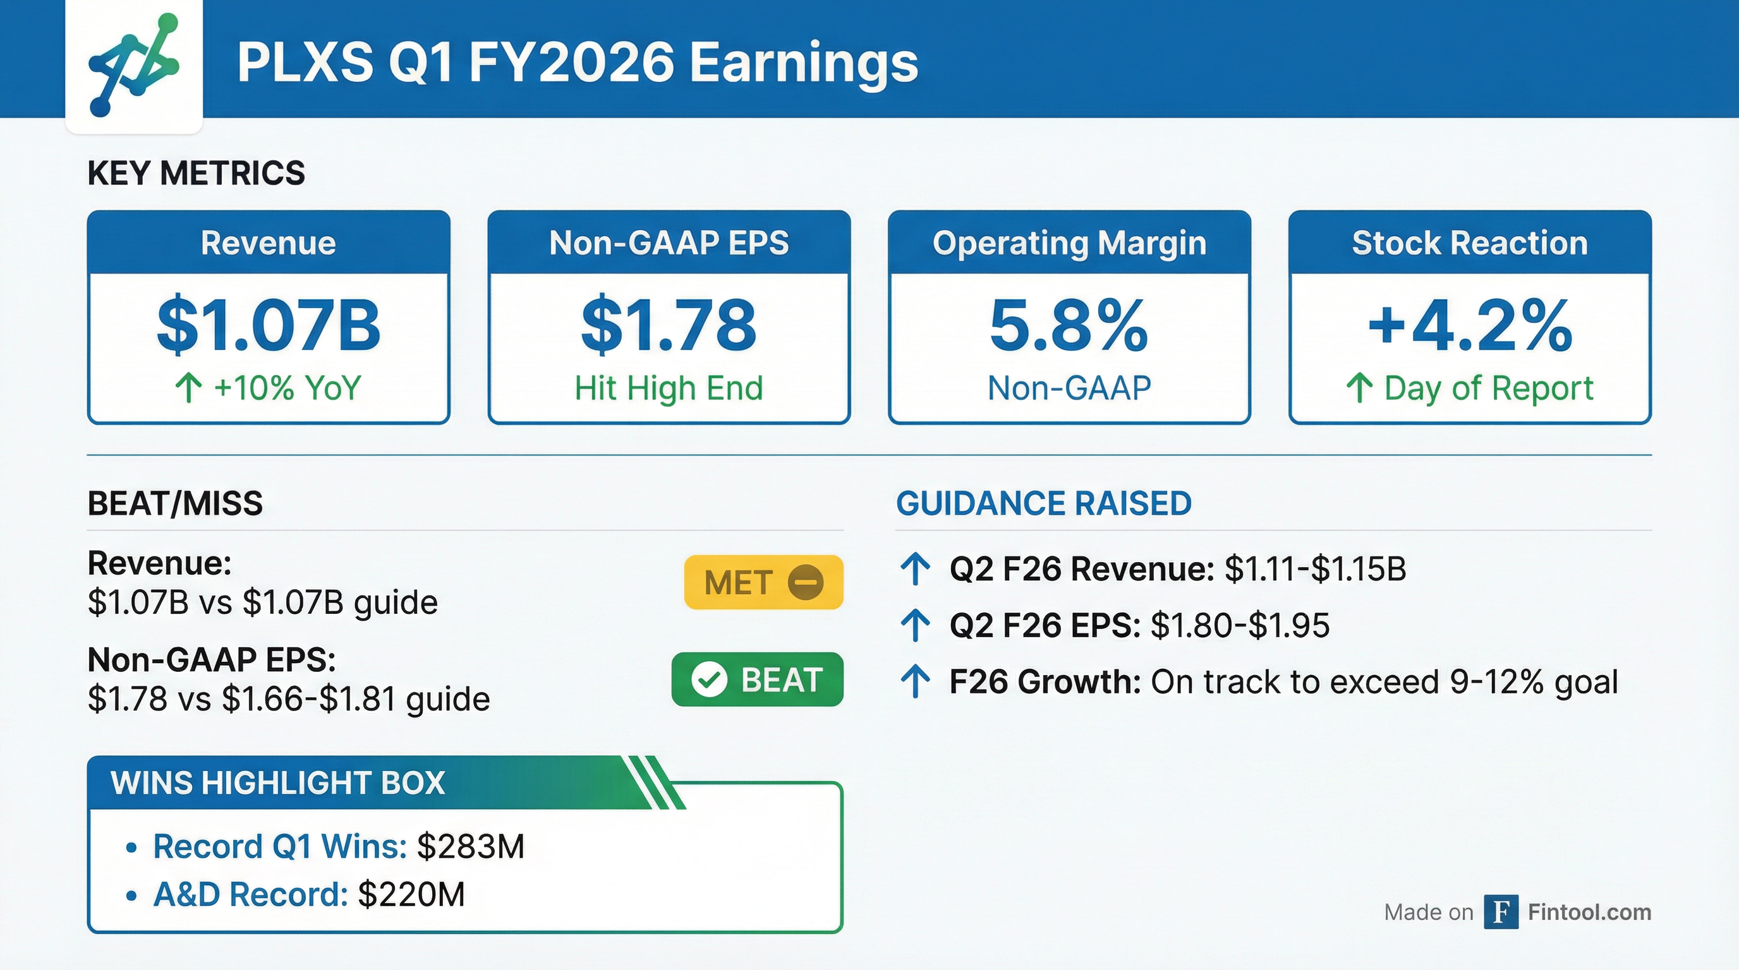Select the Stock Reaction card header
1739x970 pixels.
coord(1469,243)
